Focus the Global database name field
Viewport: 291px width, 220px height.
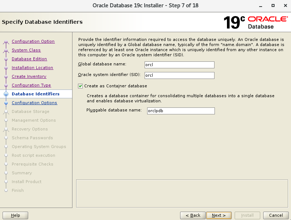[x=179, y=65]
